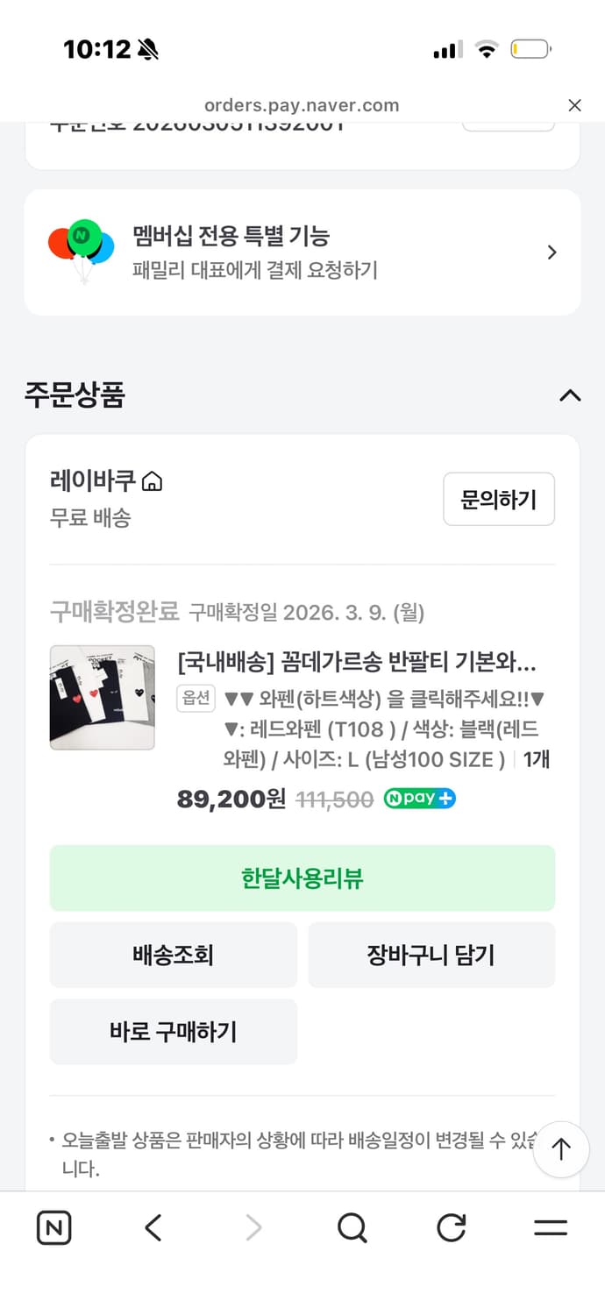Navigate back with the left arrow icon
This screenshot has height=1315, width=605.
pos(153,1227)
